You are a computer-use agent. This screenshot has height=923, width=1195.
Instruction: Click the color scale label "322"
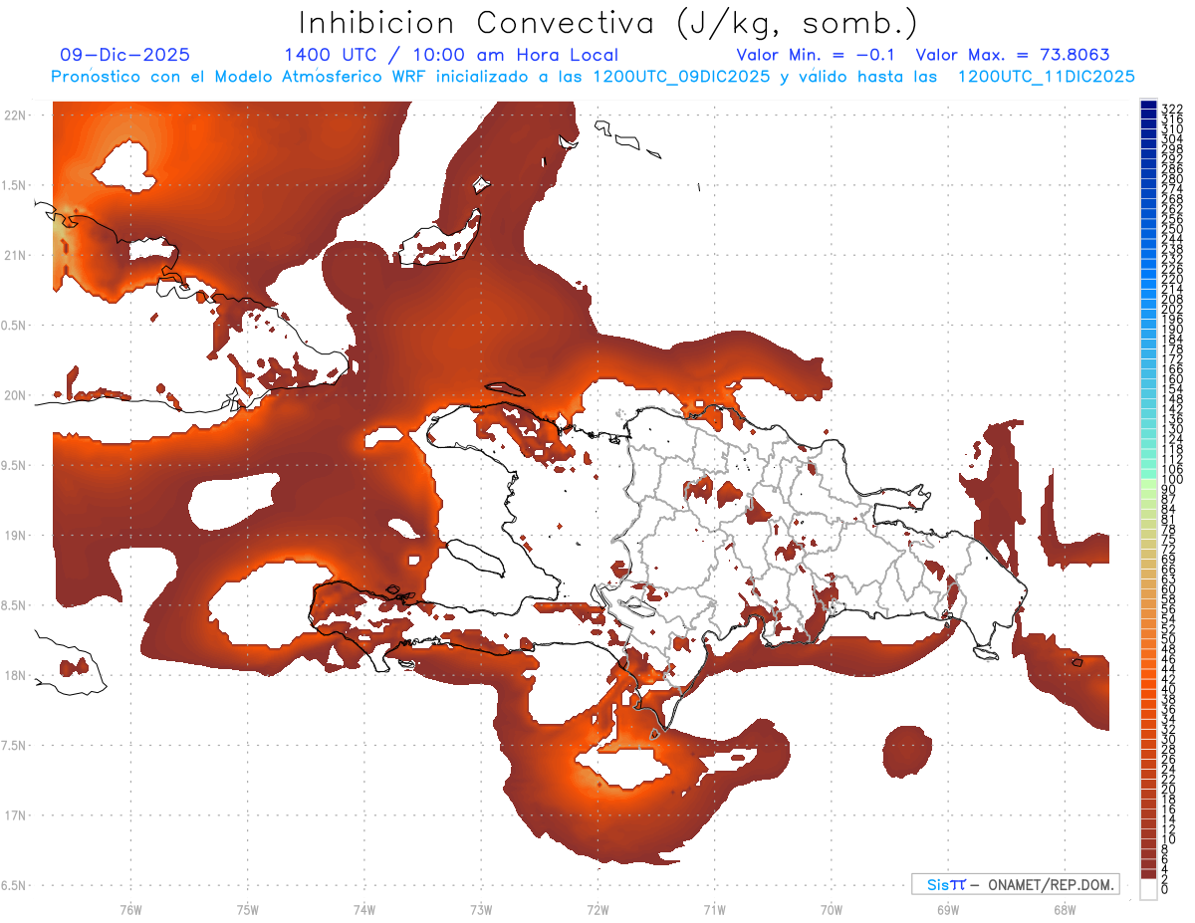pos(1171,109)
